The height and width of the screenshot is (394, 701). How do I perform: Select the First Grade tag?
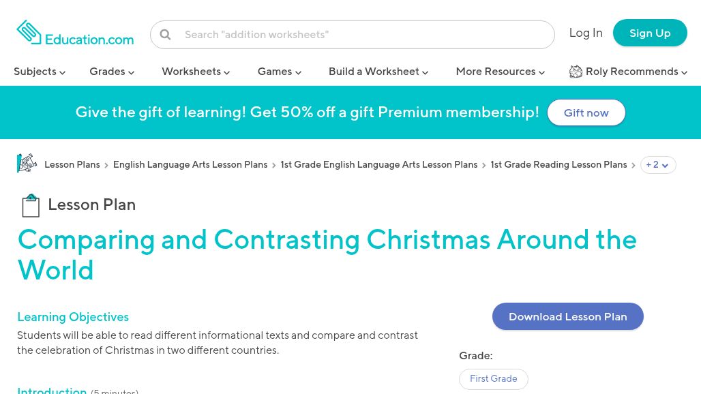pos(493,379)
